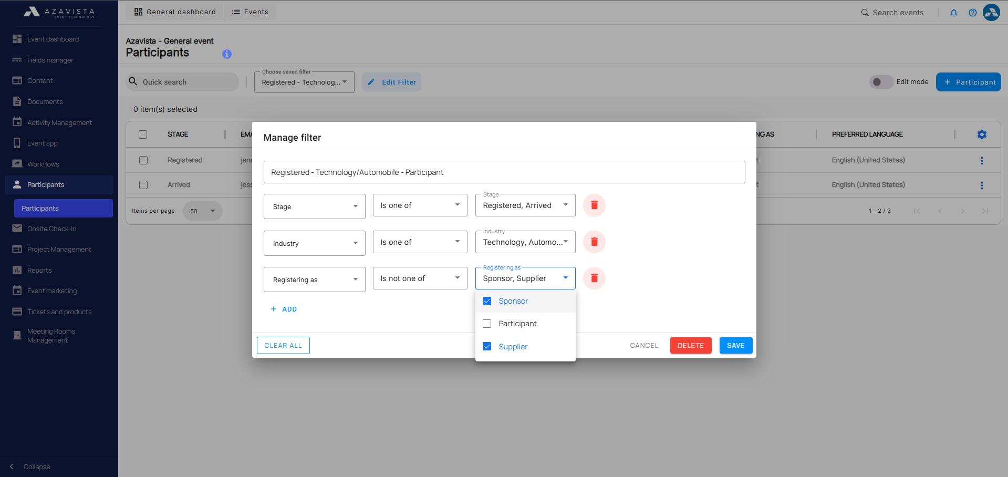This screenshot has width=1008, height=477.
Task: Click the filter name input field
Action: [504, 172]
